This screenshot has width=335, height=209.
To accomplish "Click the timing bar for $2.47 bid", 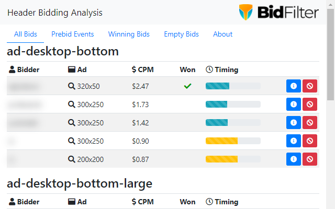I will 233,86.
